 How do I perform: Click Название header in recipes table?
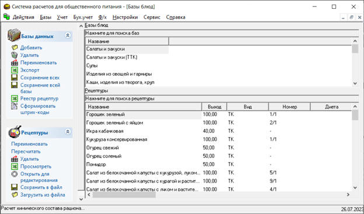coord(143,107)
